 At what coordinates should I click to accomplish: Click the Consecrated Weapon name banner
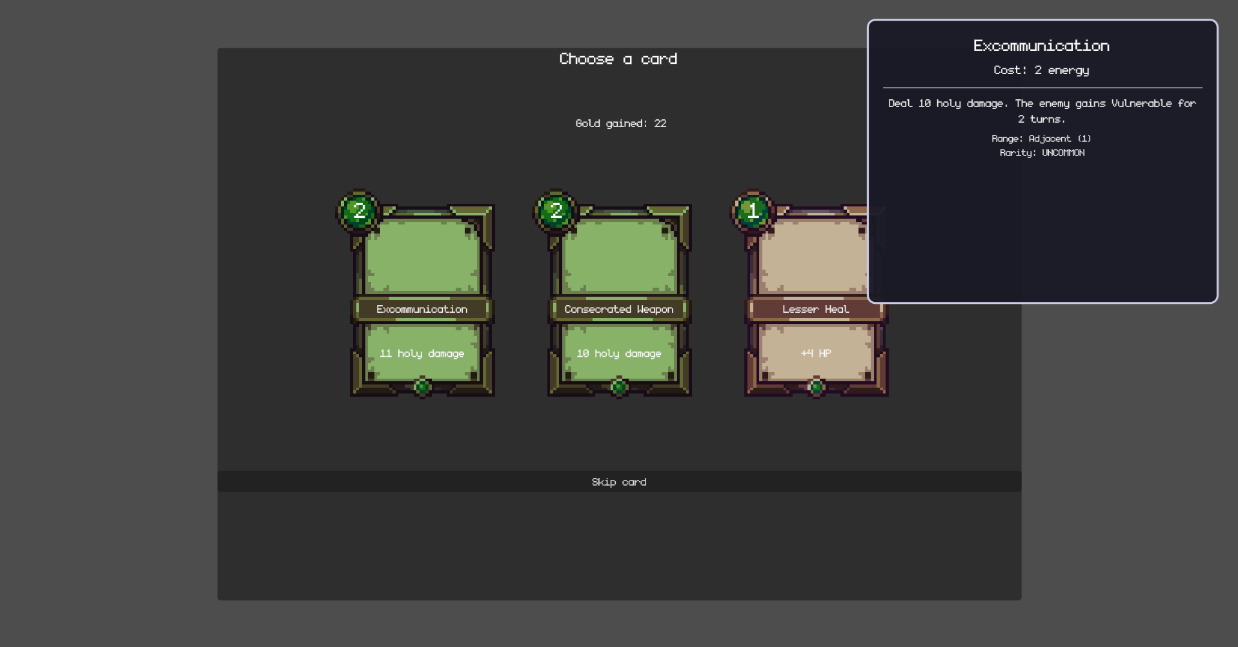[619, 310]
